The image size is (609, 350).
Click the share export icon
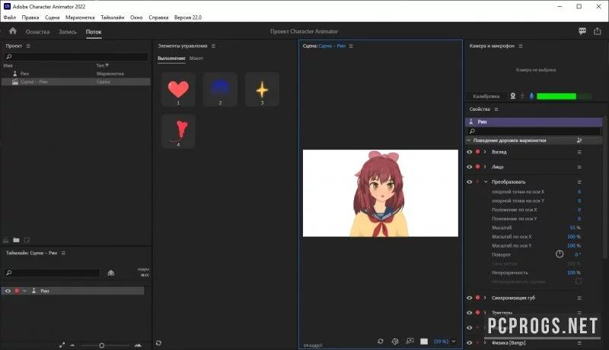coord(598,31)
